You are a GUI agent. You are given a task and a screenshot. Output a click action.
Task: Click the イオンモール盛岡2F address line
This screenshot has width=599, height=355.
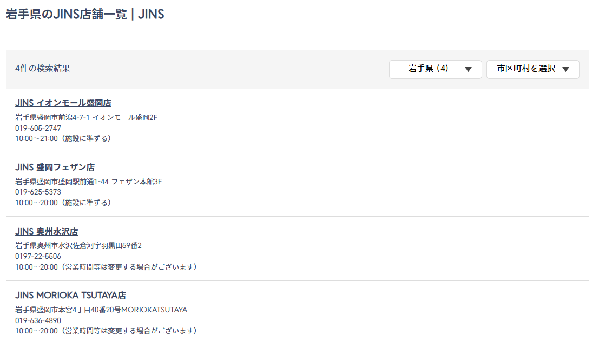[86, 117]
